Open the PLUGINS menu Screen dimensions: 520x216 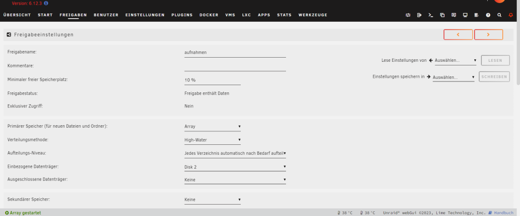(182, 15)
